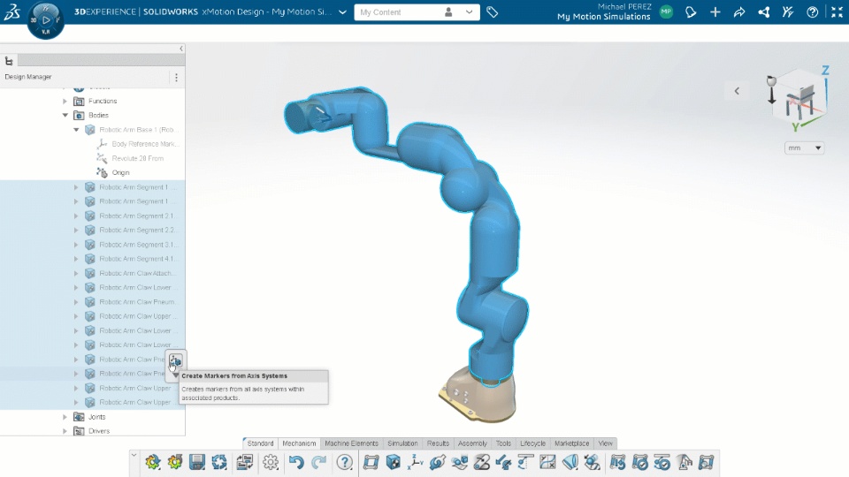Click the tag icon beside the search box
849x477 pixels.
pyautogui.click(x=493, y=11)
